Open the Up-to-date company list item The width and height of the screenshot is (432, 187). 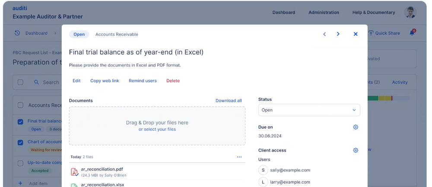[44, 162]
